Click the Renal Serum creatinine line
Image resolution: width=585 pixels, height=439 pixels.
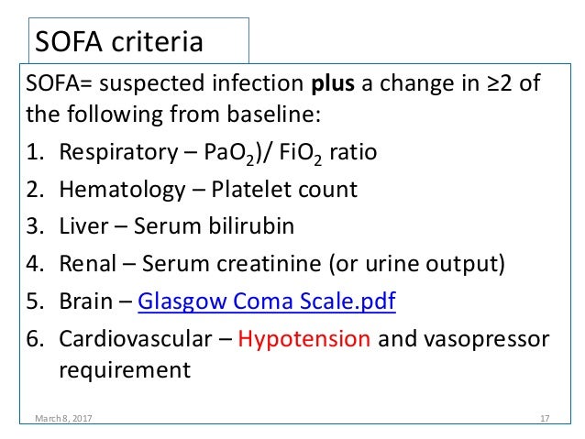tap(282, 264)
